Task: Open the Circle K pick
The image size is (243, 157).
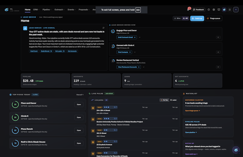Action: 79,117
